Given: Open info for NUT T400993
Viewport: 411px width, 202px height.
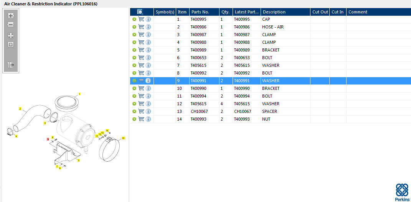Looking at the screenshot, I should (148, 119).
